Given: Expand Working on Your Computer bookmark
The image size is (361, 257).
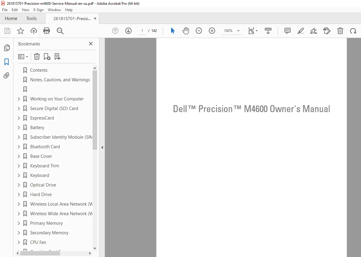Looking at the screenshot, I should click(x=19, y=99).
